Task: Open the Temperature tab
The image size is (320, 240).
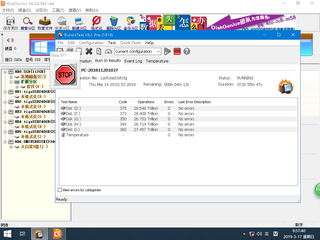Action: coord(157,61)
